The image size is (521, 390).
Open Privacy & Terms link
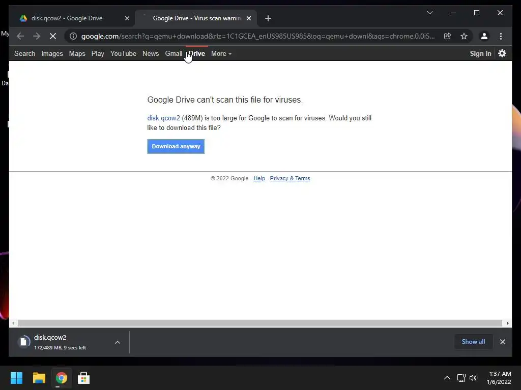coord(290,178)
